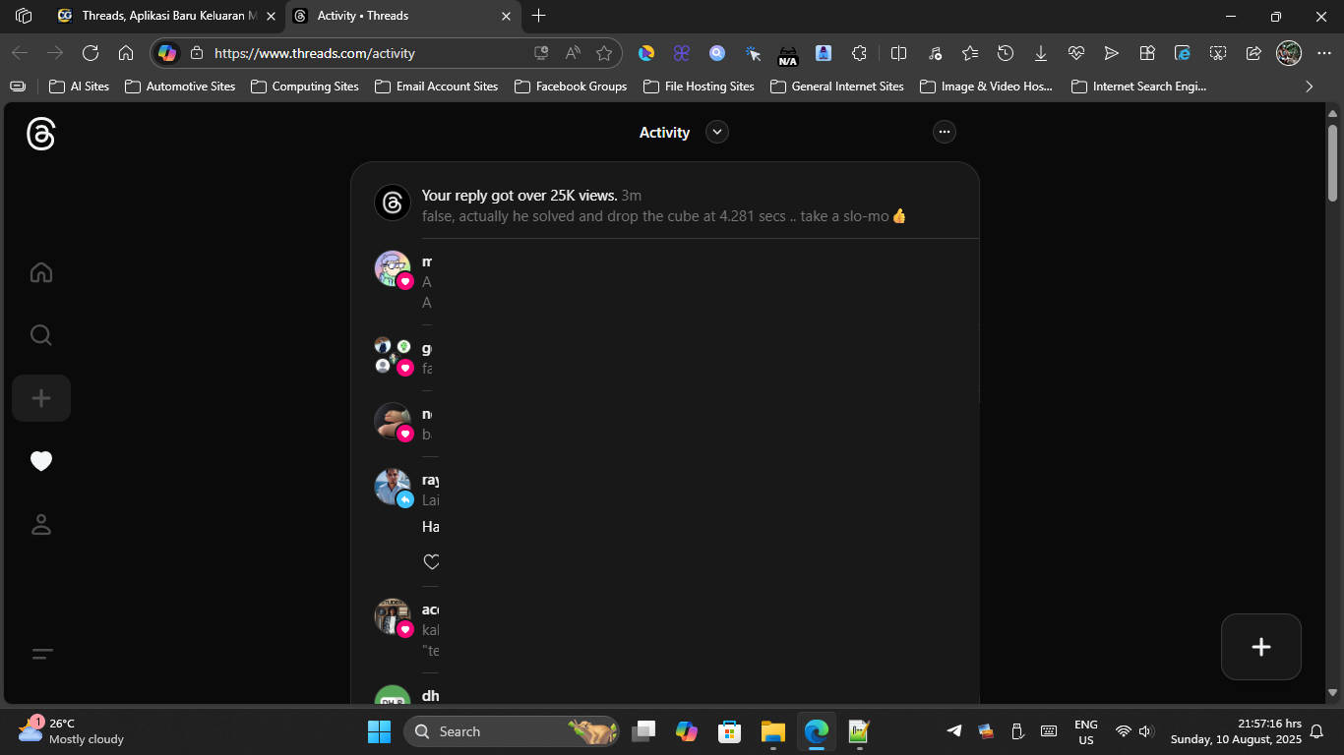
Task: Create a new thread with the sidebar plus
Action: [x=41, y=398]
